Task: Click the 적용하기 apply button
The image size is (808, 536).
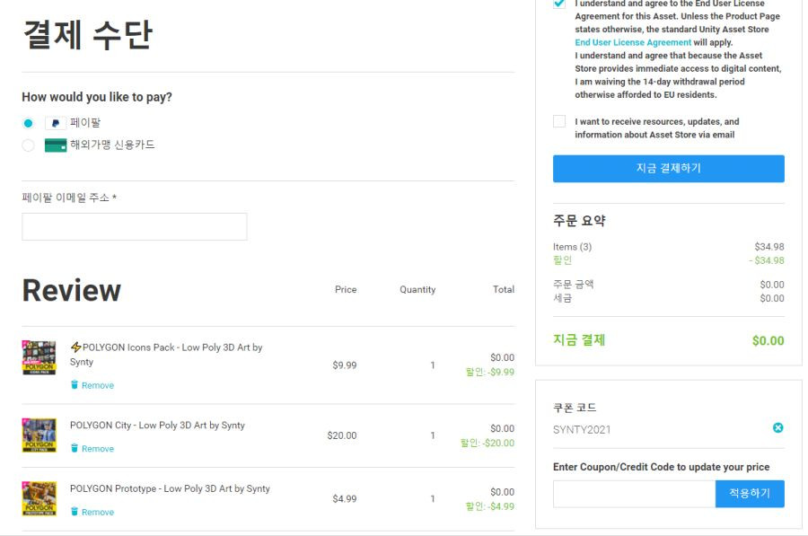Action: tap(750, 494)
